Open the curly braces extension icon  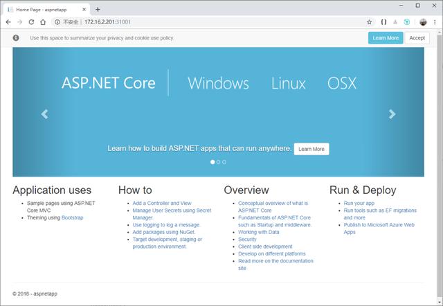click(x=383, y=22)
